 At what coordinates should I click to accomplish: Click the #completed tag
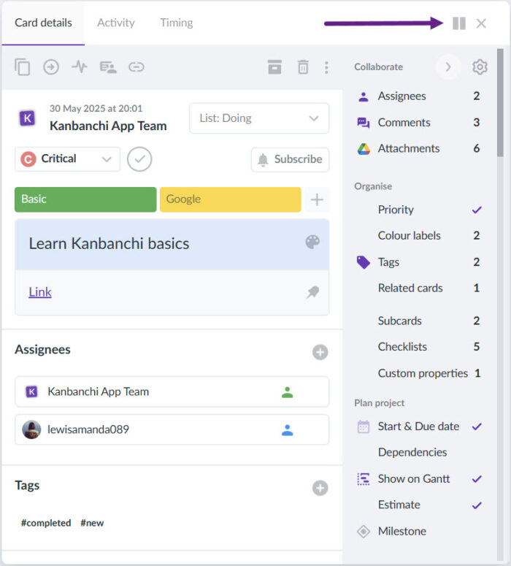pyautogui.click(x=46, y=523)
